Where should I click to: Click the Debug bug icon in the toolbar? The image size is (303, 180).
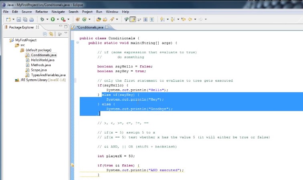[x=42, y=19]
